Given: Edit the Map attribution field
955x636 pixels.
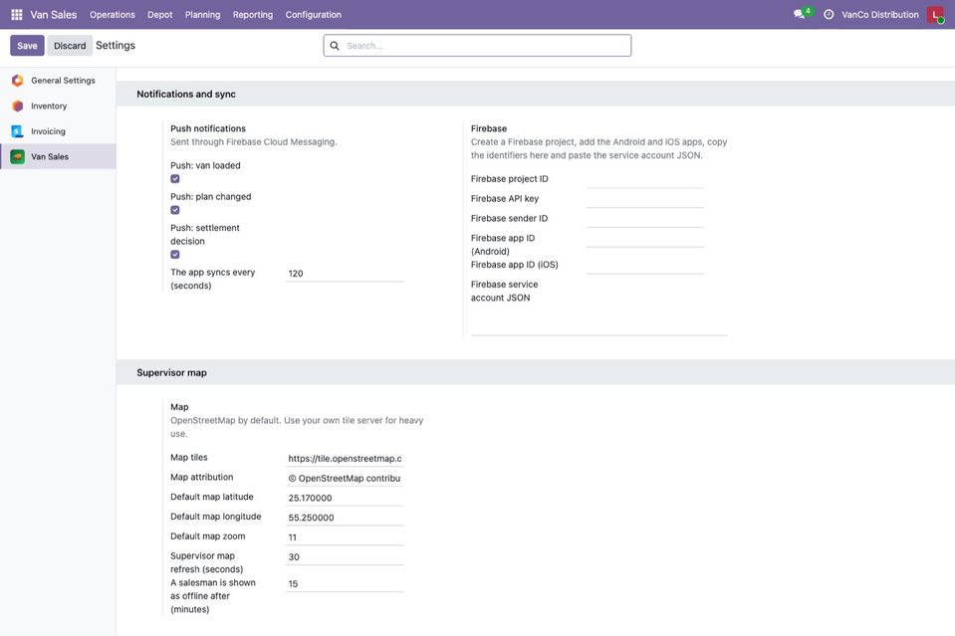Looking at the screenshot, I should tap(345, 479).
